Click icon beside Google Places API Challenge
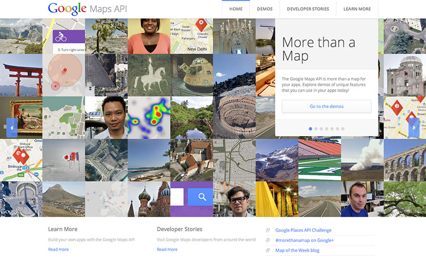Screen dimensions: 426x262 pos(268,230)
